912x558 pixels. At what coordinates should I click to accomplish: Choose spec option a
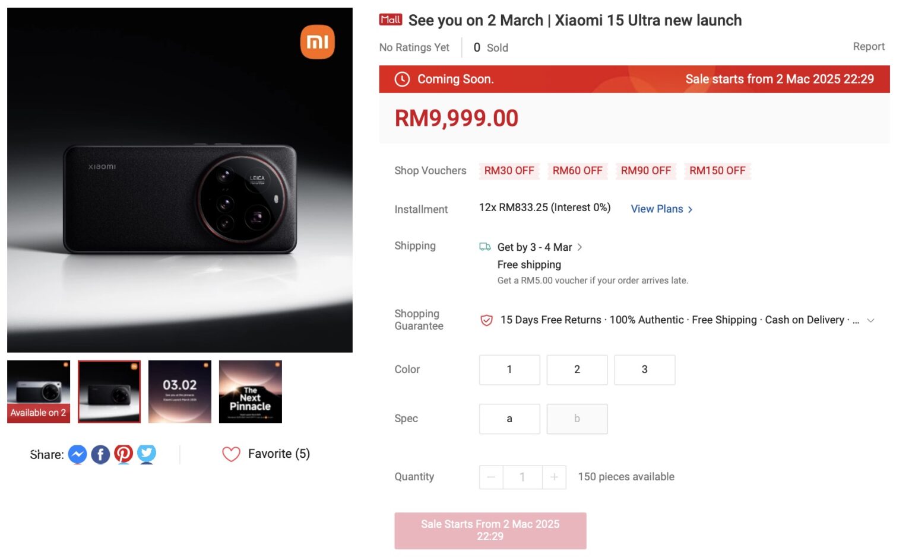point(509,419)
